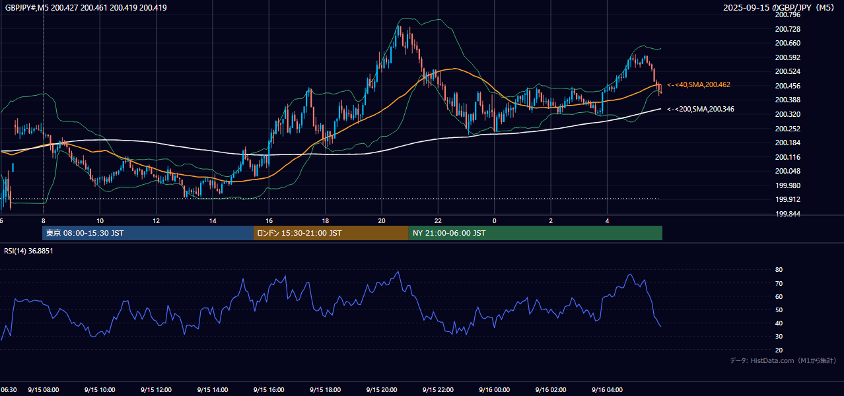844x396 pixels.
Task: Click the 9/15 16:00 bottom time label
Action: tap(269, 390)
